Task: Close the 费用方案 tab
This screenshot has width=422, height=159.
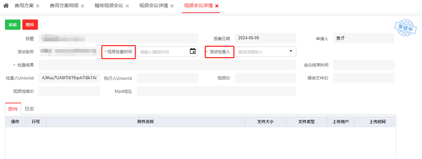Action: [x=38, y=6]
